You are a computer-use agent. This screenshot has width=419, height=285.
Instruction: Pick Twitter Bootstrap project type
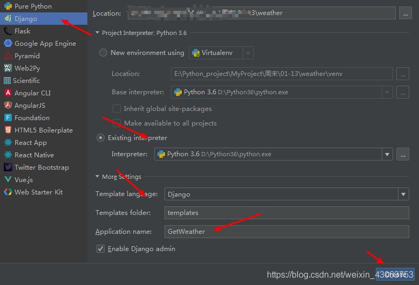pyautogui.click(x=44, y=167)
